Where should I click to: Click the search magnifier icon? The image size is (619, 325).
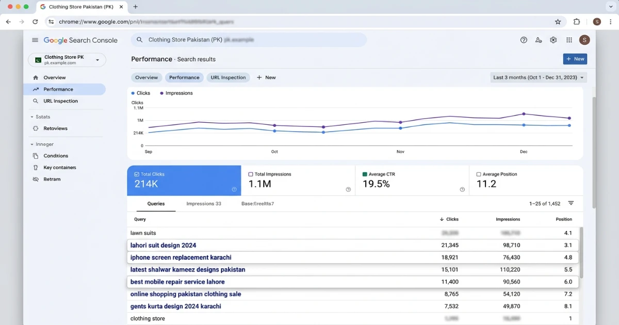click(139, 40)
